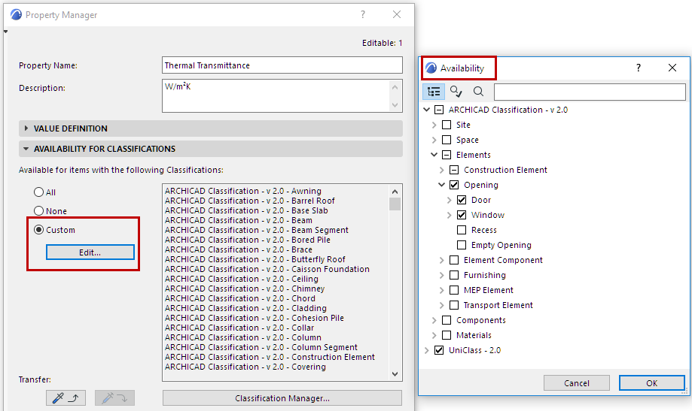Expand the Door tree node

coord(450,200)
